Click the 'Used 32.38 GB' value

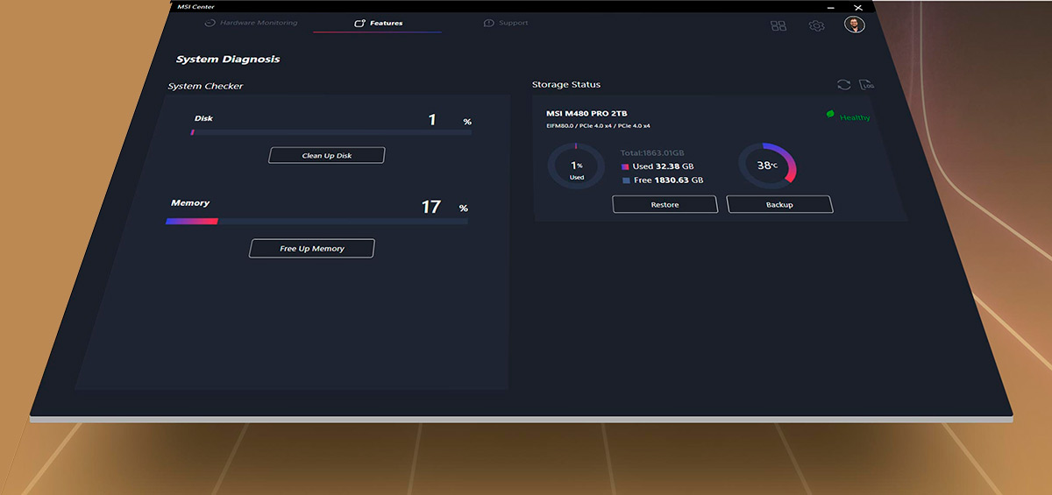coord(664,166)
